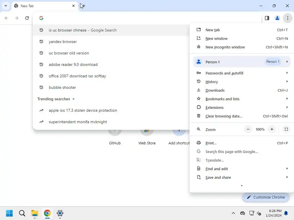Click the Translate menu entry
Viewport: 294px width, 220px height.
pyautogui.click(x=242, y=160)
